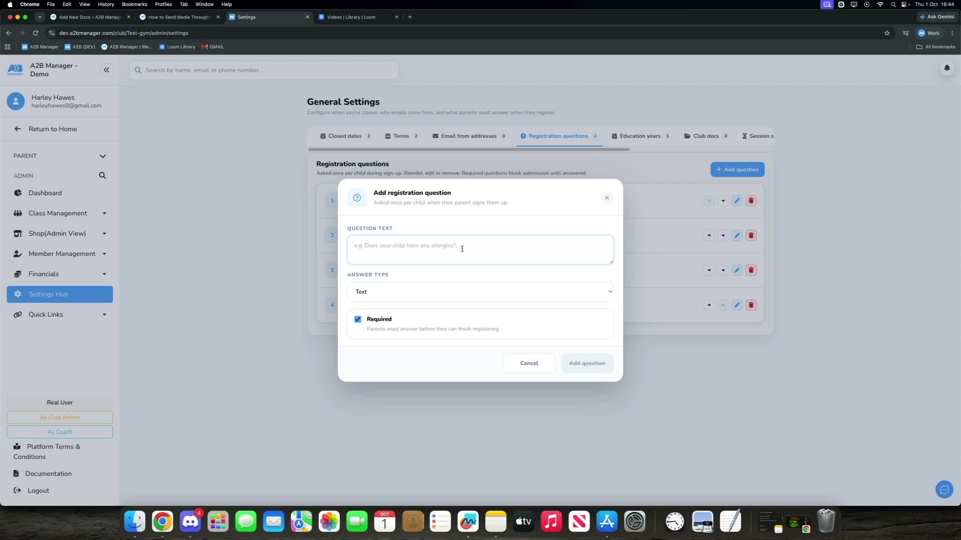The image size is (961, 540).
Task: Open System Settings from the dock
Action: point(635,522)
